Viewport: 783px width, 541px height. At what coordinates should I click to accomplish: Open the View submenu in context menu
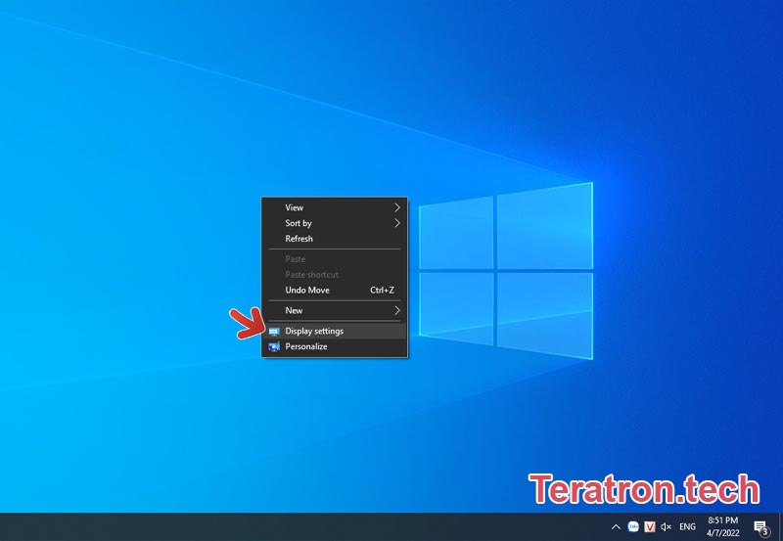click(334, 207)
